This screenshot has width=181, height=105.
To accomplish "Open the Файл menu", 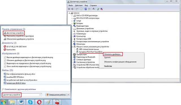I will tap(71, 5).
